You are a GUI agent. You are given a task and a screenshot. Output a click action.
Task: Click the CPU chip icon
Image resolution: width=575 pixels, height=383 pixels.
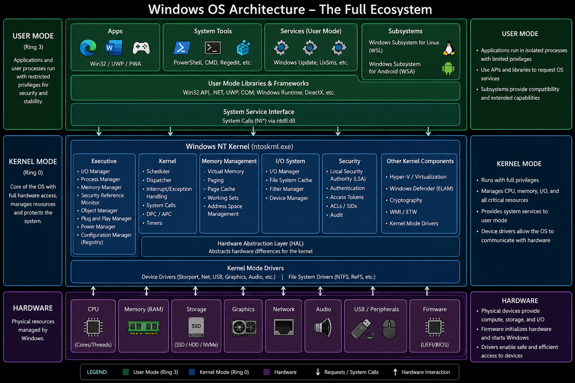click(x=93, y=327)
